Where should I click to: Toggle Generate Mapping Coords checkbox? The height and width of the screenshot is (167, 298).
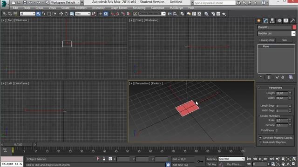click(x=260, y=138)
